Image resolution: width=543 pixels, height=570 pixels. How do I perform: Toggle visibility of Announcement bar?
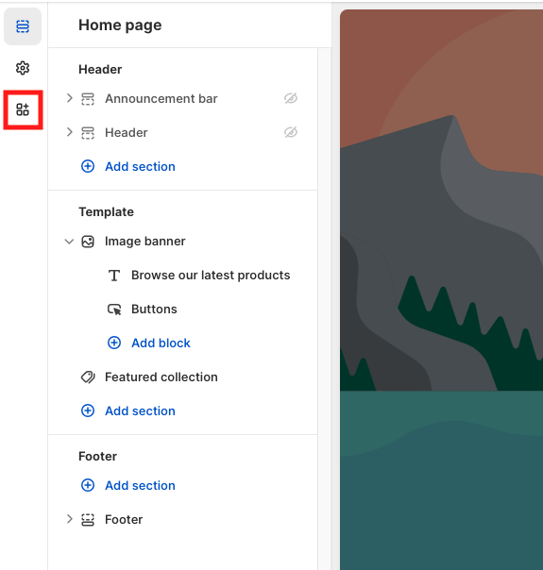pos(291,98)
